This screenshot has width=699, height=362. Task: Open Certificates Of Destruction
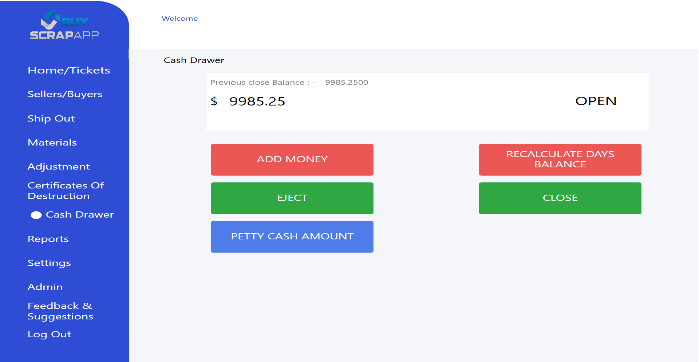tap(66, 191)
